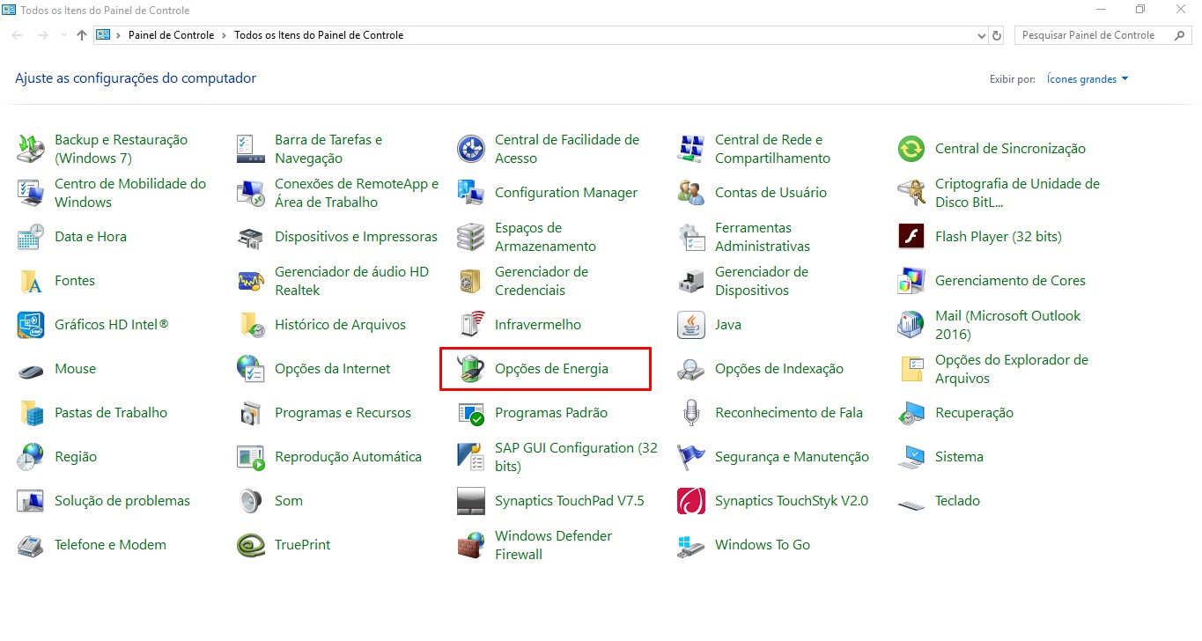Viewport: 1202px width, 641px height.
Task: Open Reprodução Automática link
Action: point(348,457)
